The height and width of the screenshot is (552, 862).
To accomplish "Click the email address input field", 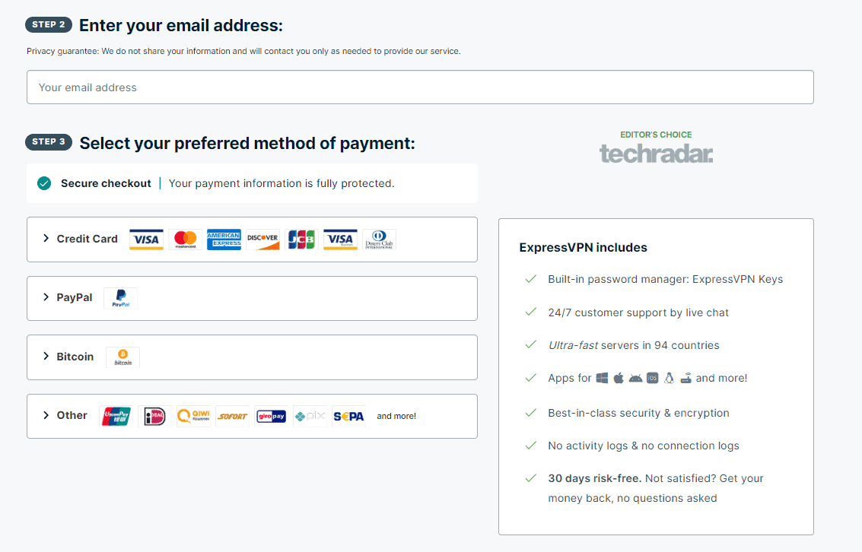I will 420,87.
